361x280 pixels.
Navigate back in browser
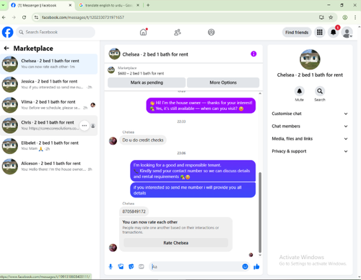click(4, 17)
